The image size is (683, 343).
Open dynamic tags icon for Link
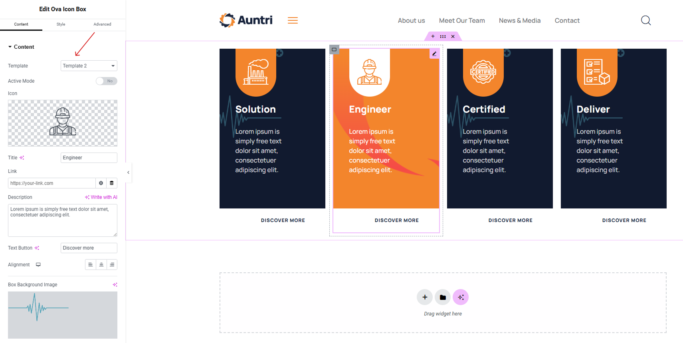[112, 183]
